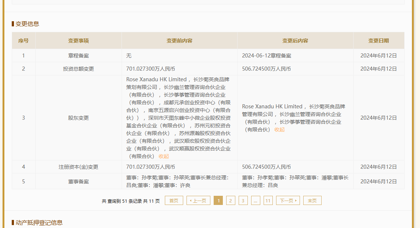Image resolution: width=420 pixels, height=228 pixels.
Task: Collapse shareholder list in 变更前内容 column
Action: coord(164,156)
